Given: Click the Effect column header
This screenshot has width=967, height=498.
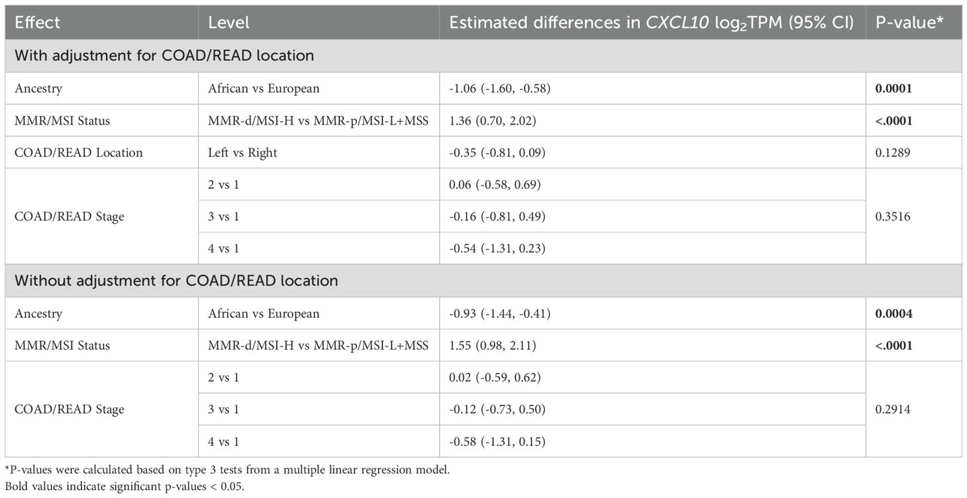Looking at the screenshot, I should coord(38,22).
